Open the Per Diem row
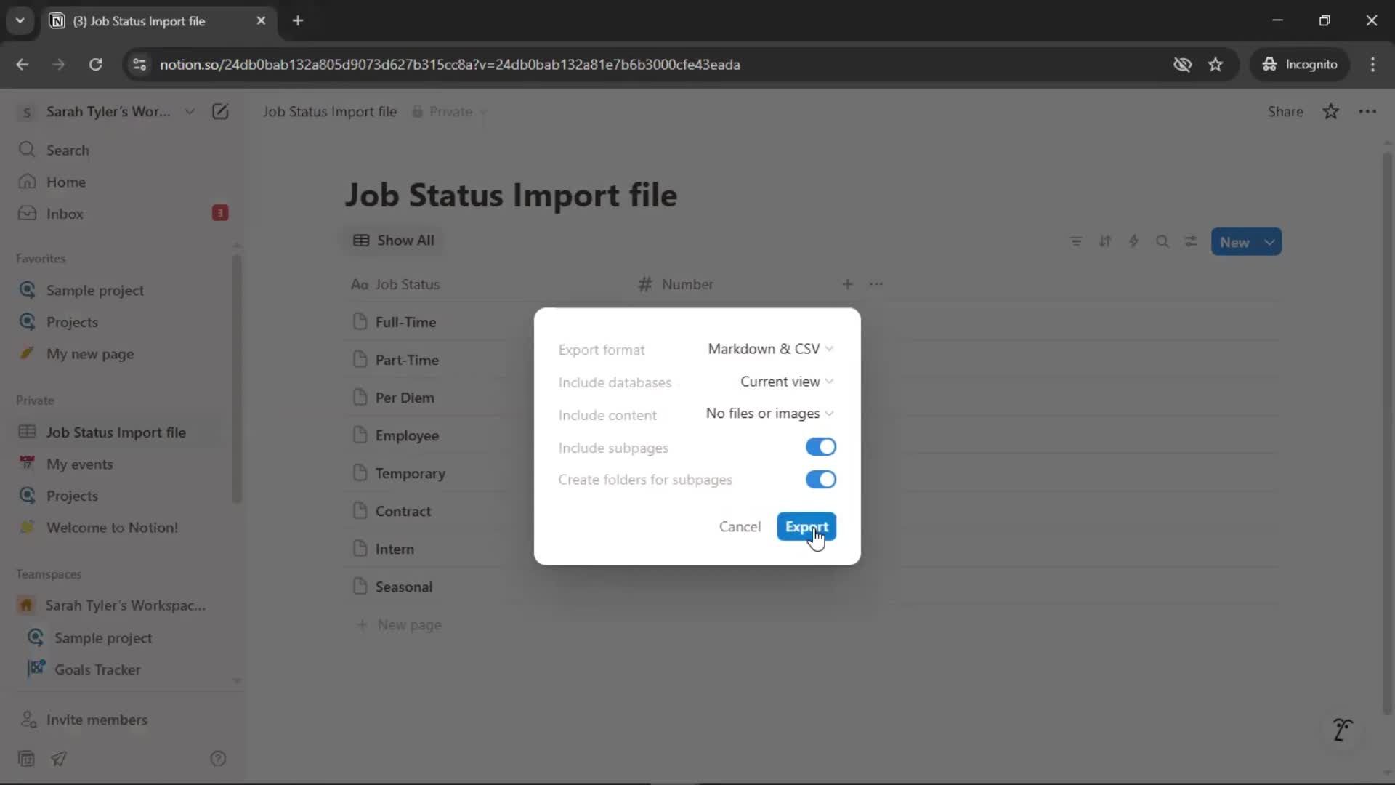This screenshot has height=785, width=1395. (405, 398)
